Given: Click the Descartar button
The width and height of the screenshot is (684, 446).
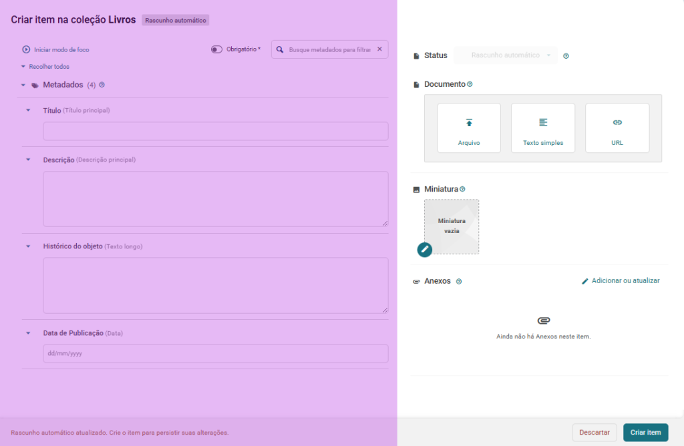Looking at the screenshot, I should (x=594, y=433).
